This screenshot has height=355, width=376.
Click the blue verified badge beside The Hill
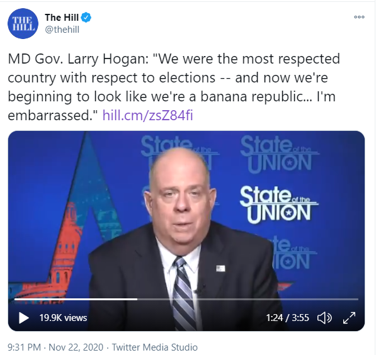[x=86, y=18]
